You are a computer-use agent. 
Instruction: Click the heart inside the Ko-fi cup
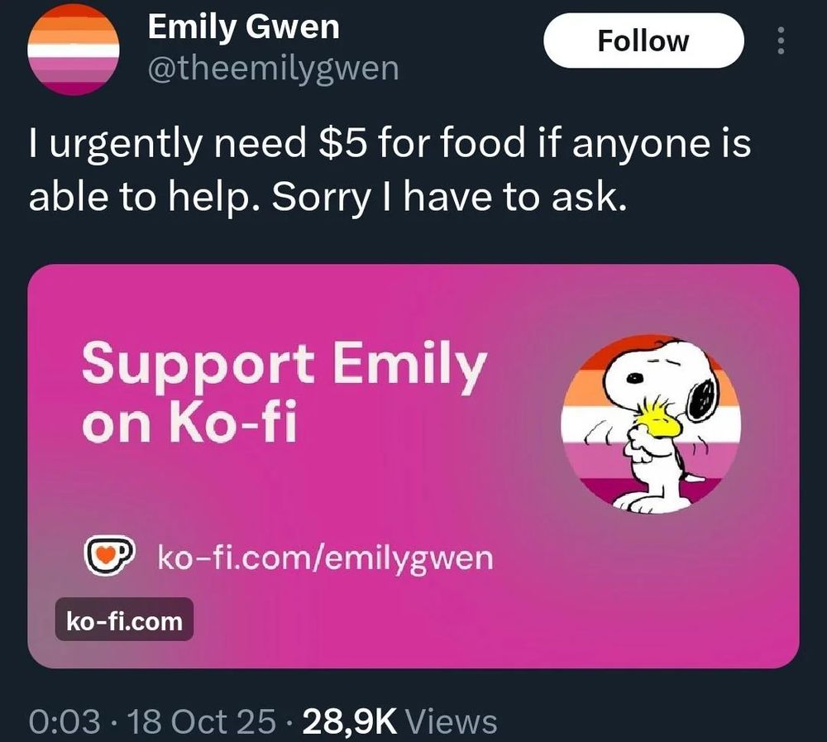[x=105, y=555]
